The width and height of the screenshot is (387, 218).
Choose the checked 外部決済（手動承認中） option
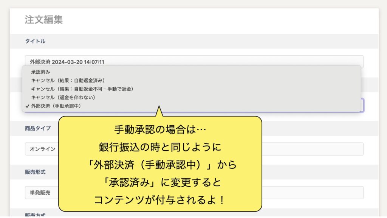pos(56,106)
